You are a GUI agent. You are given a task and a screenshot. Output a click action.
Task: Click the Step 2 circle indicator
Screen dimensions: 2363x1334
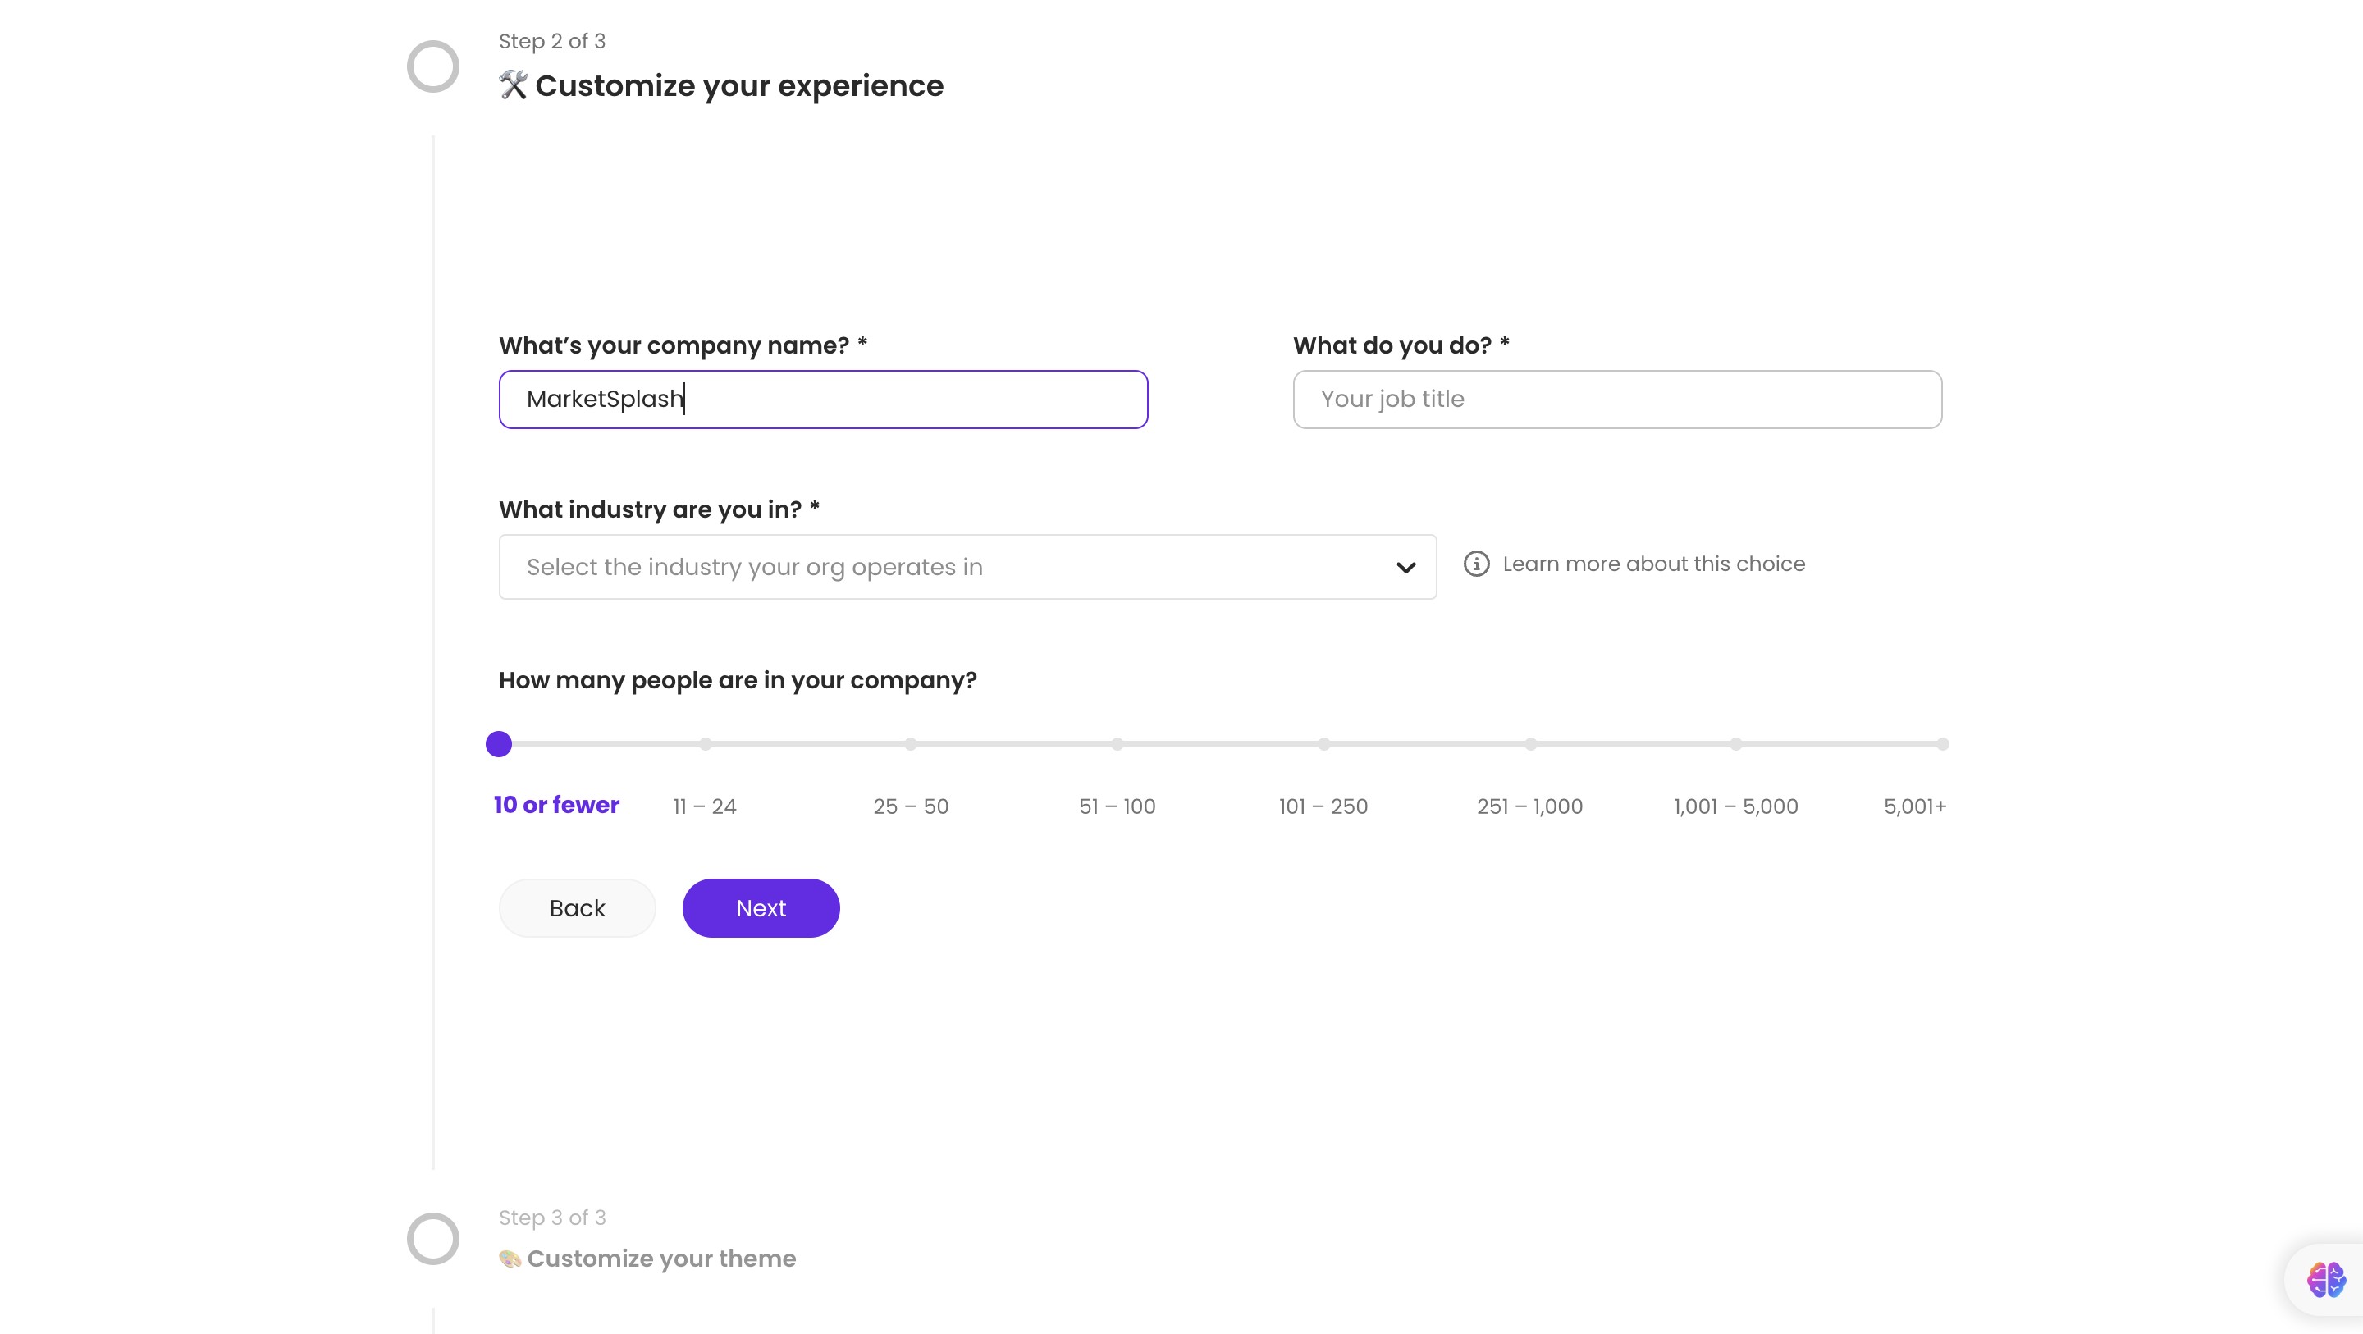tap(433, 66)
